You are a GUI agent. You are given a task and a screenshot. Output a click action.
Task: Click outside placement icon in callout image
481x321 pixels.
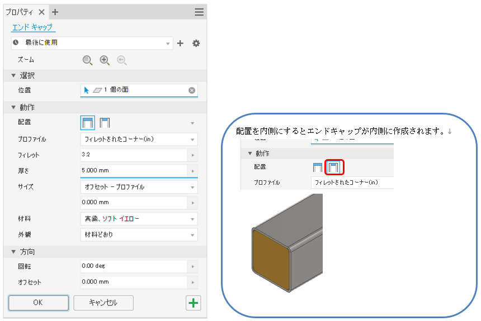click(x=318, y=167)
